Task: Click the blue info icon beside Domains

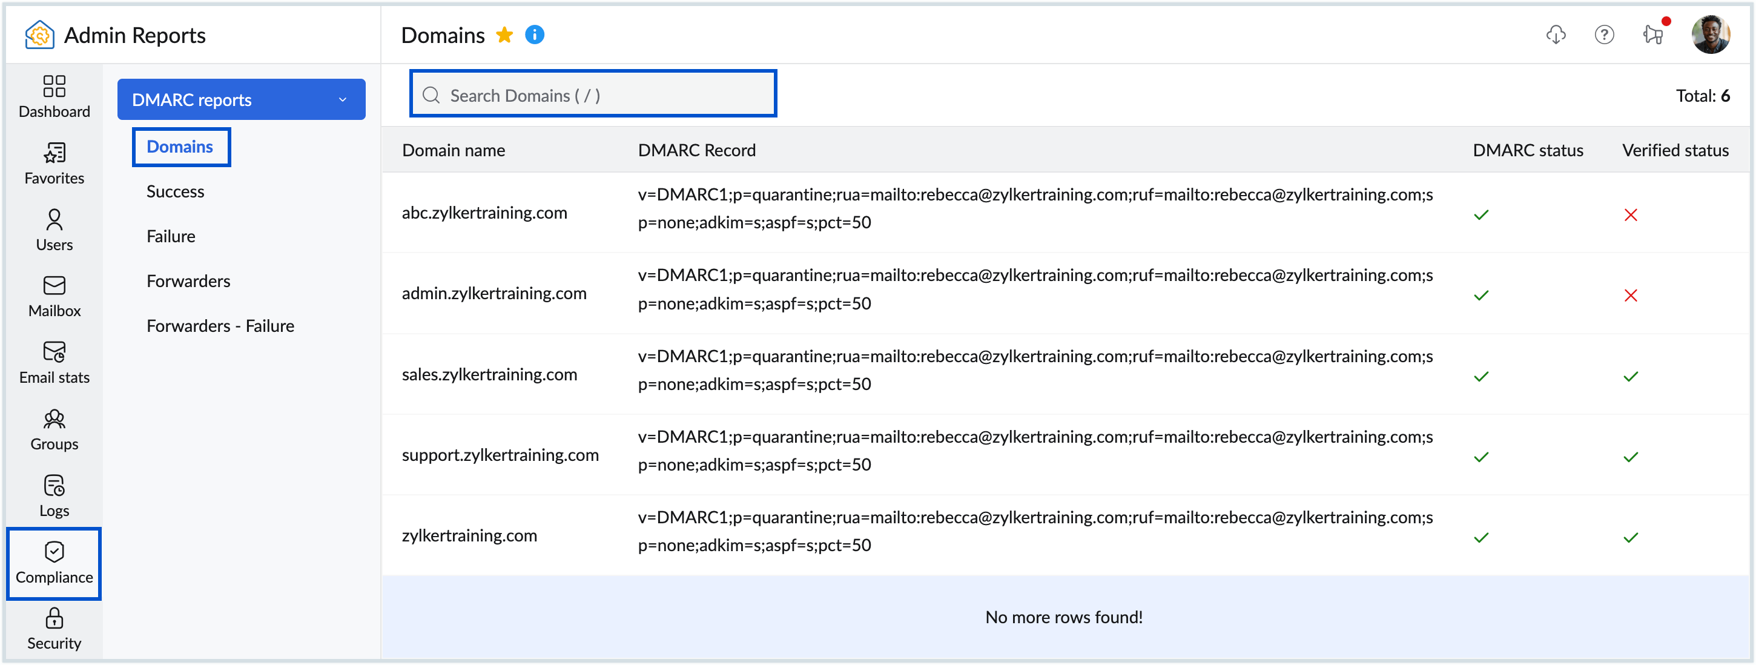Action: coord(535,35)
